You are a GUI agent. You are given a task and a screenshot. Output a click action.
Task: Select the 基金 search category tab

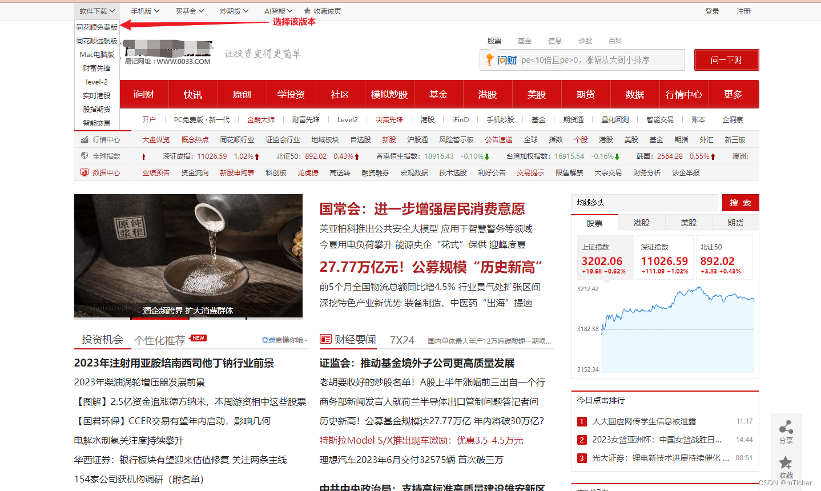click(x=525, y=41)
